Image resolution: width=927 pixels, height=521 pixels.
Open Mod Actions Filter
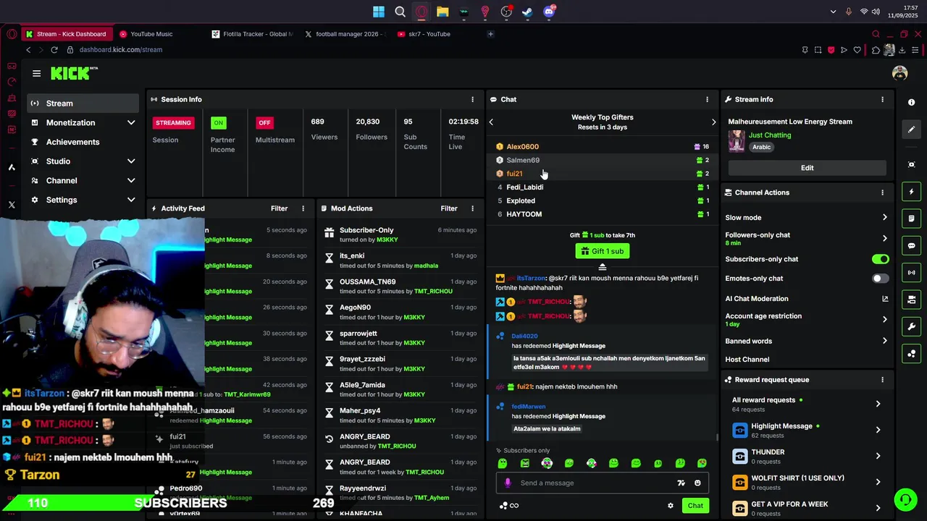(449, 208)
